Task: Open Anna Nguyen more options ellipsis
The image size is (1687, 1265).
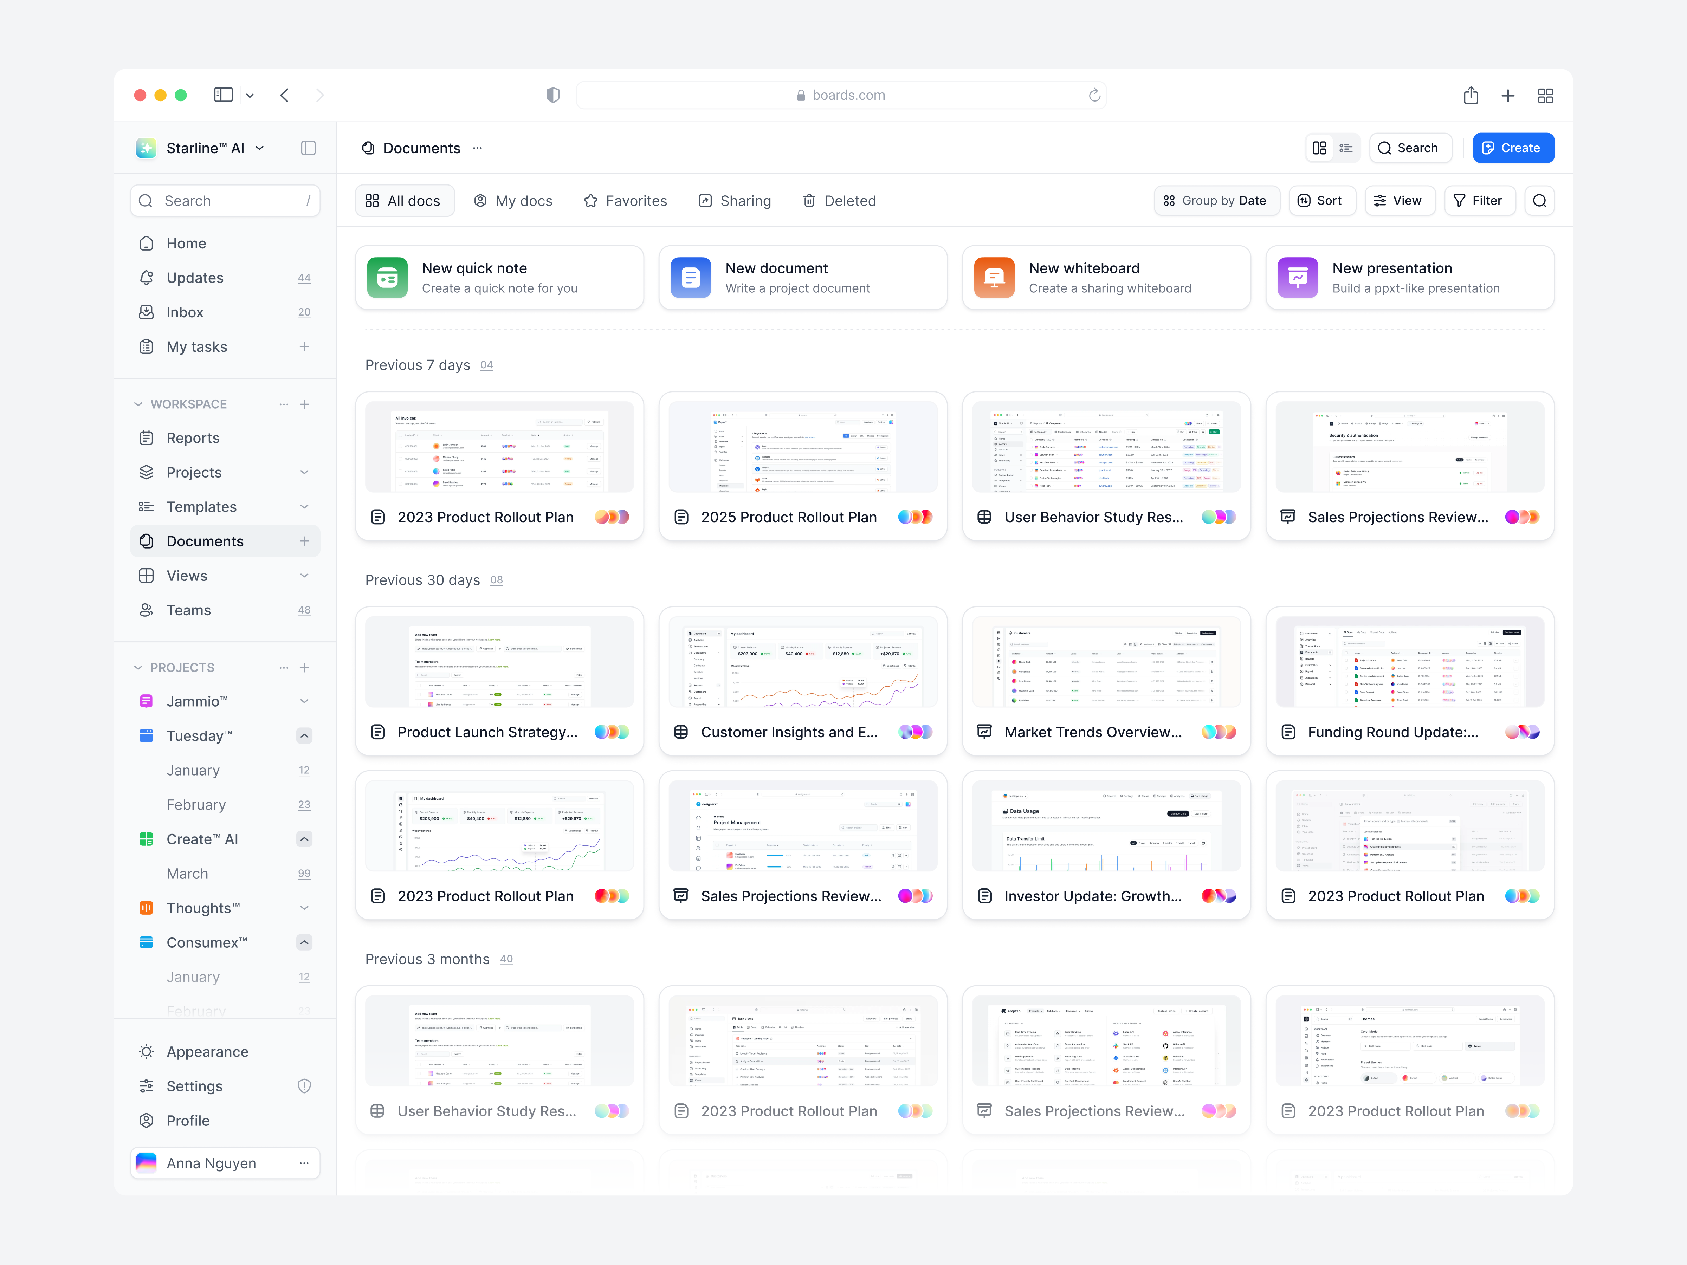Action: (304, 1163)
